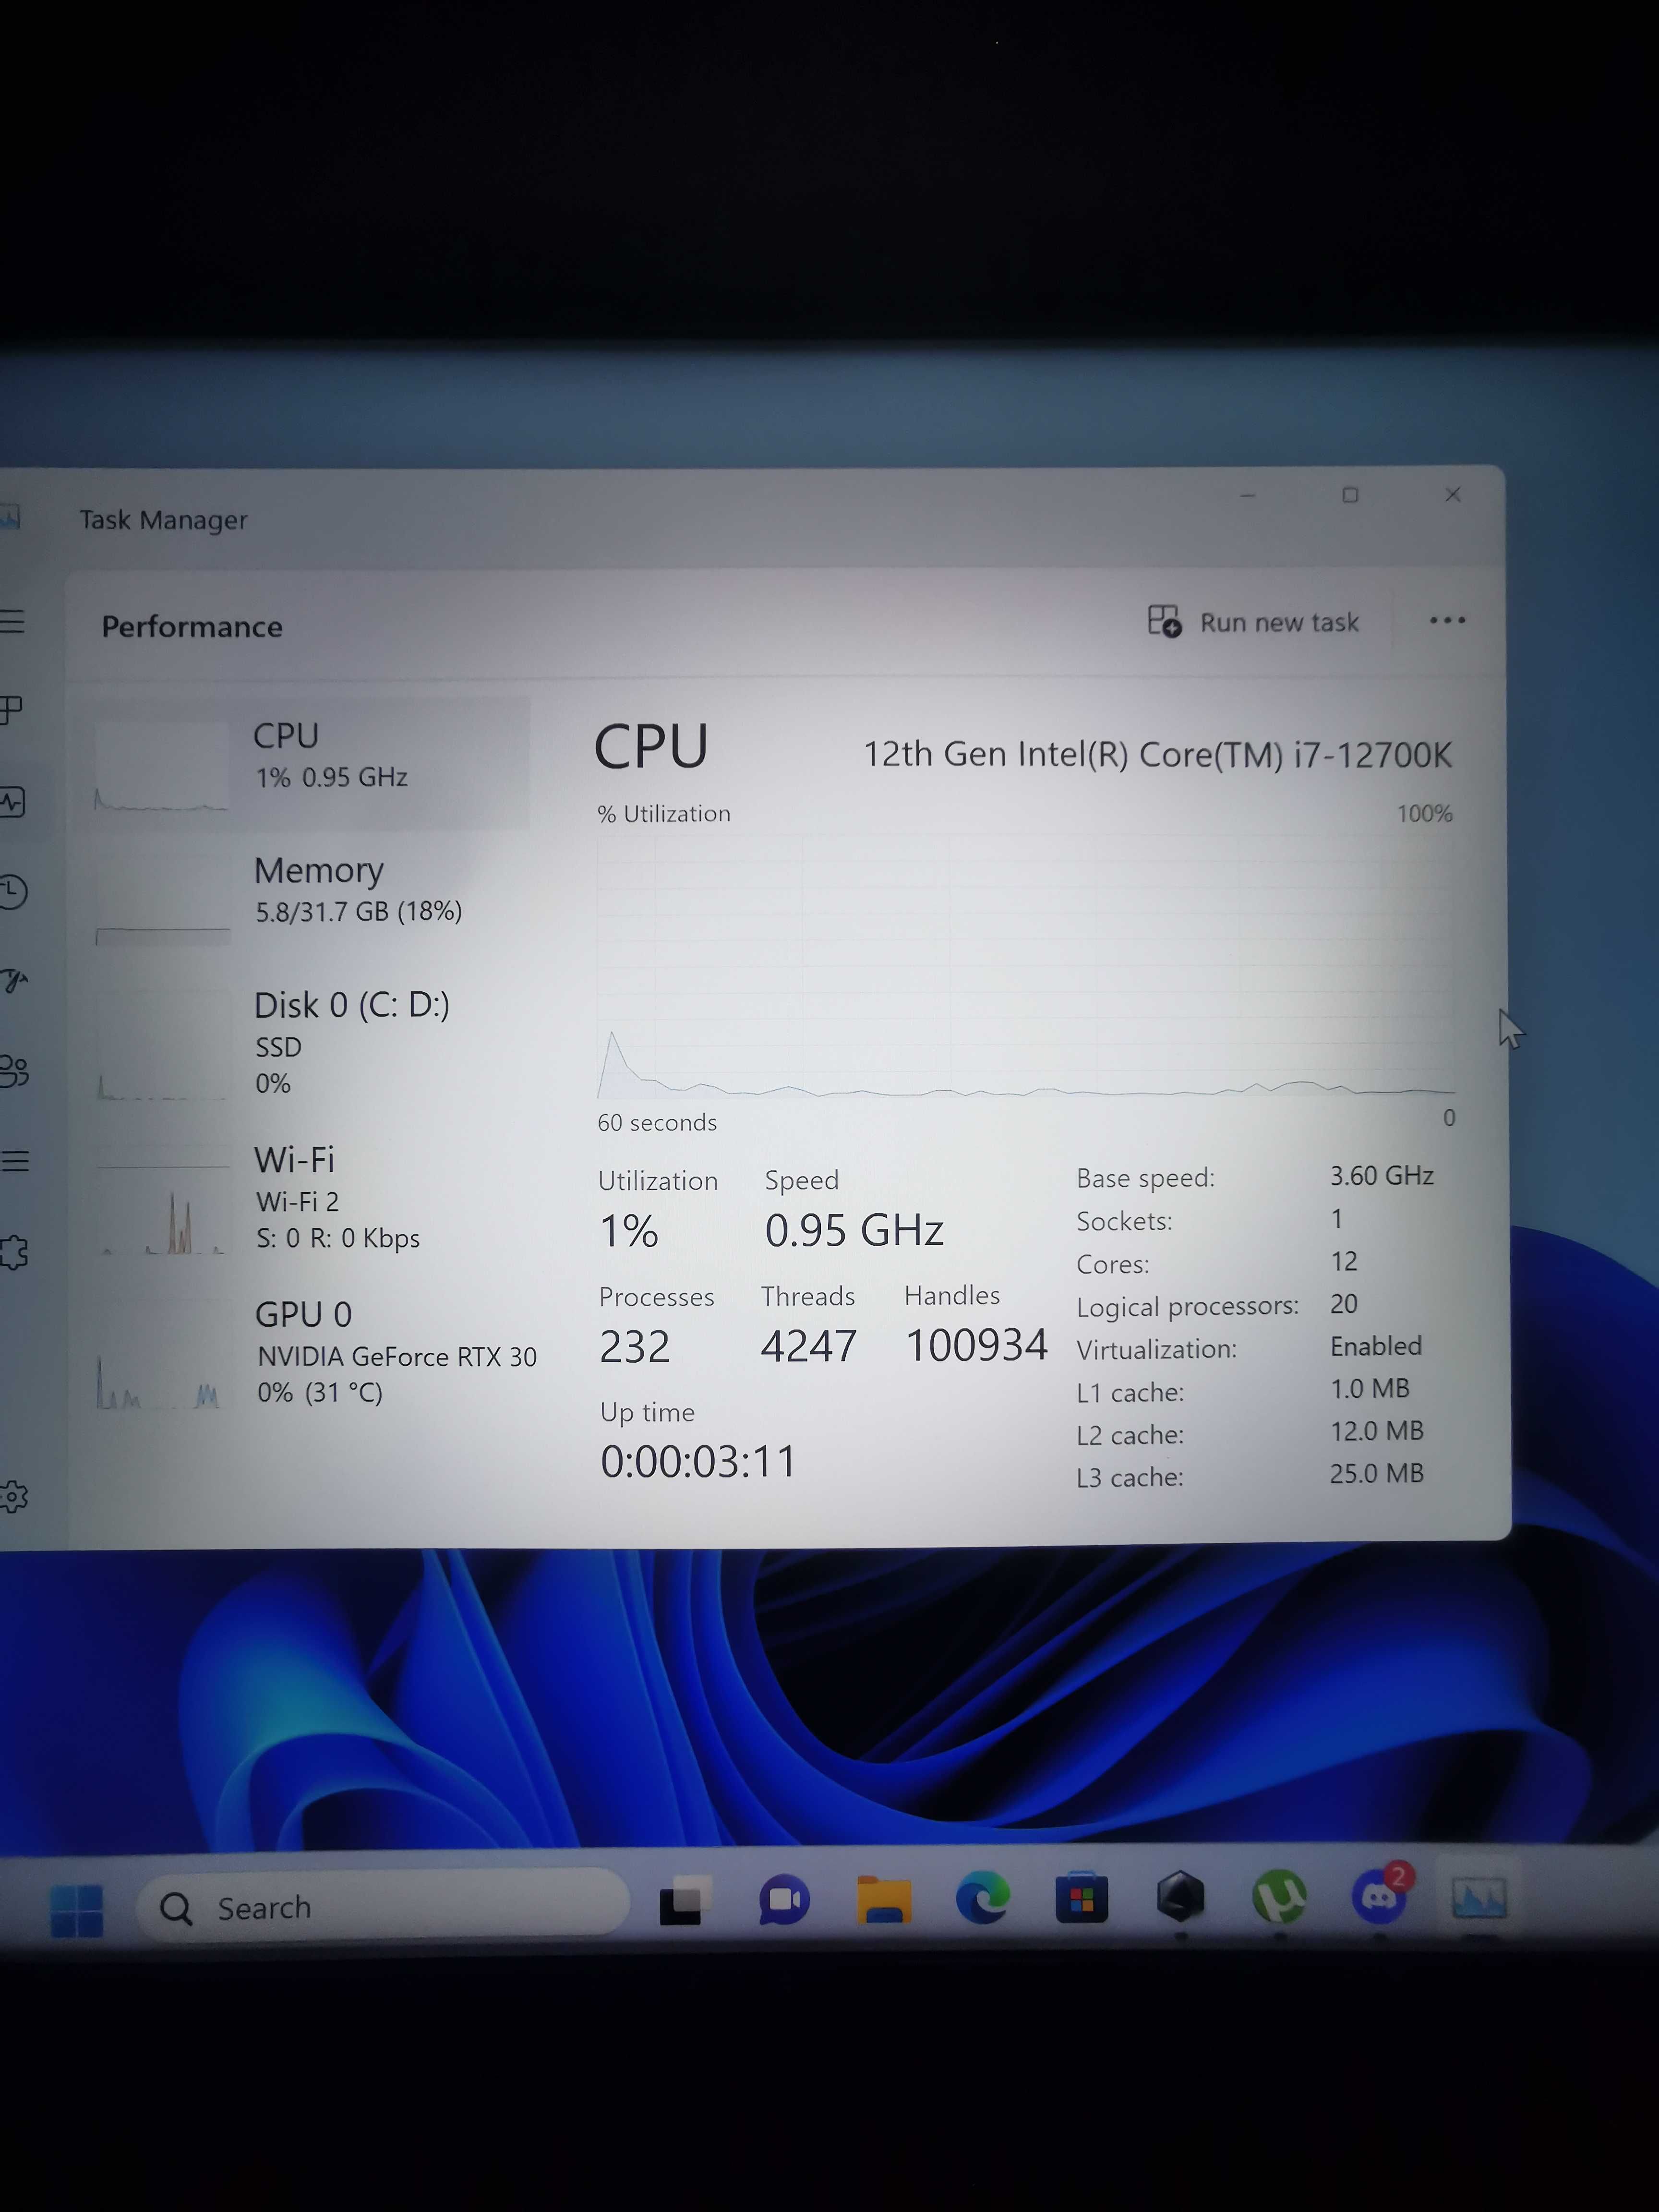Viewport: 1659px width, 2212px height.
Task: Click the Memory 5.8/31.7 GB (18%) text
Action: click(x=358, y=911)
